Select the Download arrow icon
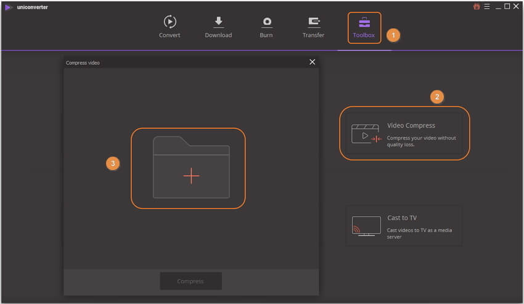 point(219,22)
